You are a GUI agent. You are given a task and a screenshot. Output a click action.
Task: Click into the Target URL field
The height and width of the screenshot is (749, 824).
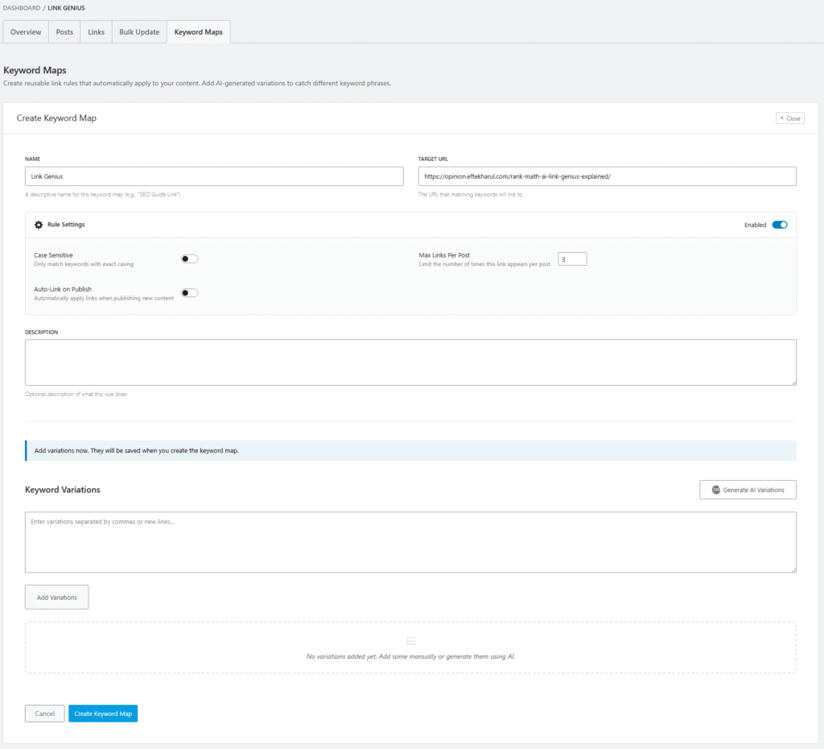click(x=607, y=176)
